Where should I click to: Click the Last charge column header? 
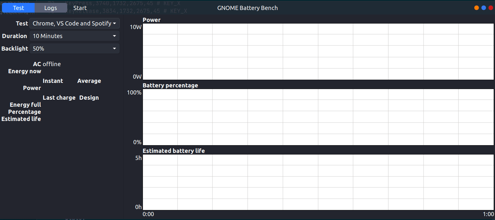coord(59,97)
